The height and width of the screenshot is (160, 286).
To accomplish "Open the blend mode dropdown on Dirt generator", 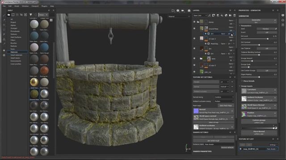I will point(223,34).
